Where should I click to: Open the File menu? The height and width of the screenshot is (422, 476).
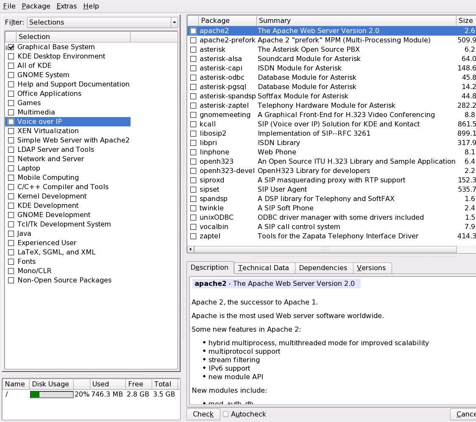tap(9, 6)
